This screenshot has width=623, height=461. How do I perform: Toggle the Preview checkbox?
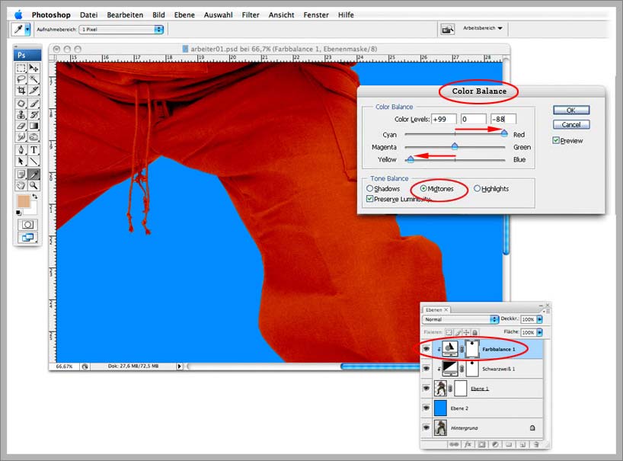point(556,140)
